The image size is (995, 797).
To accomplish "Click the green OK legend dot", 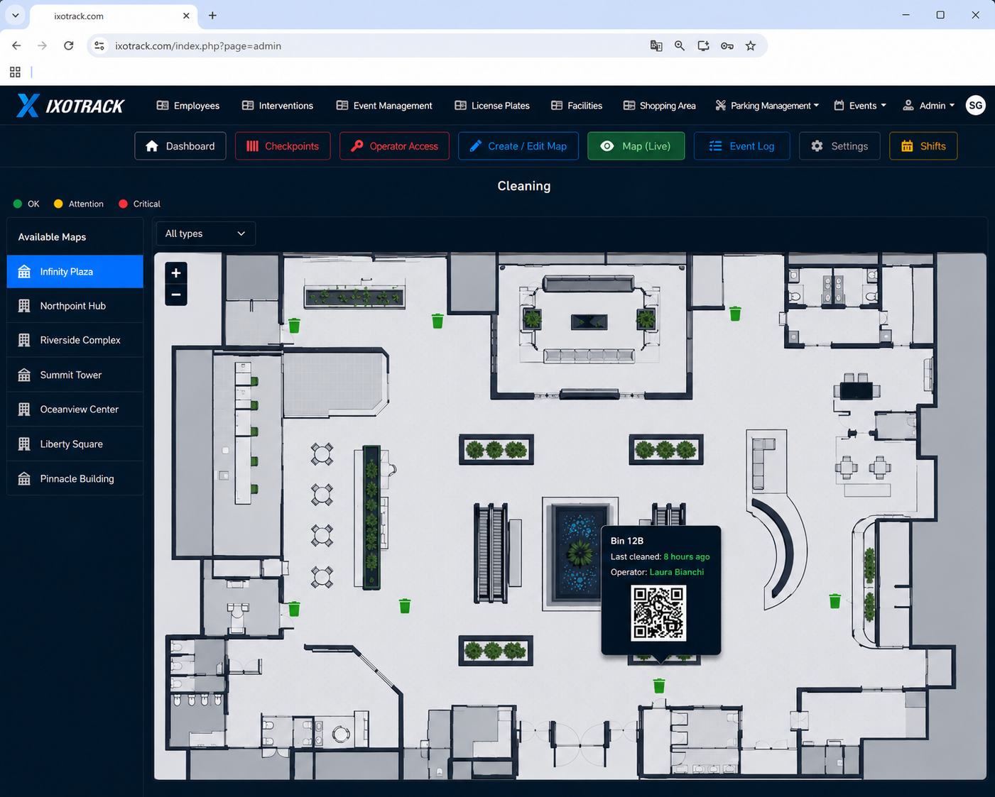I will coord(18,204).
